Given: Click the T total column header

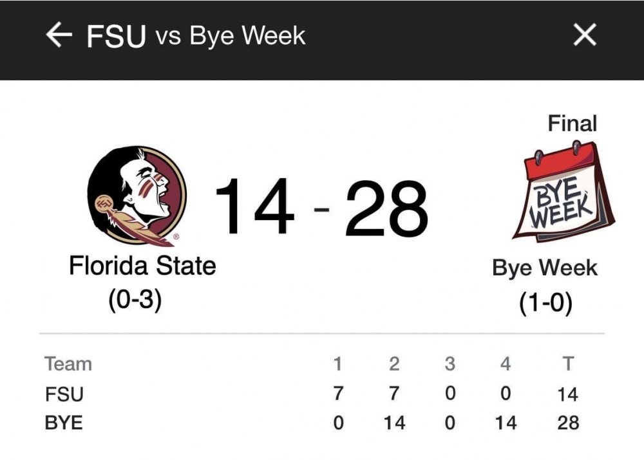Looking at the screenshot, I should [x=568, y=364].
